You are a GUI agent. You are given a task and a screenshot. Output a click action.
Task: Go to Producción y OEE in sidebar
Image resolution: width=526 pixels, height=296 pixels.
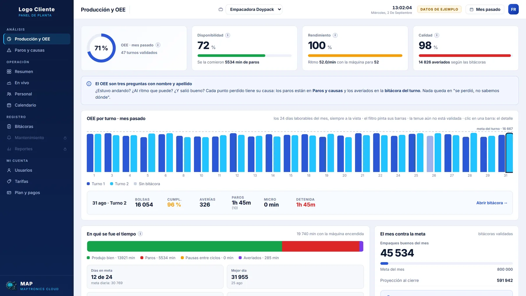pos(37,39)
